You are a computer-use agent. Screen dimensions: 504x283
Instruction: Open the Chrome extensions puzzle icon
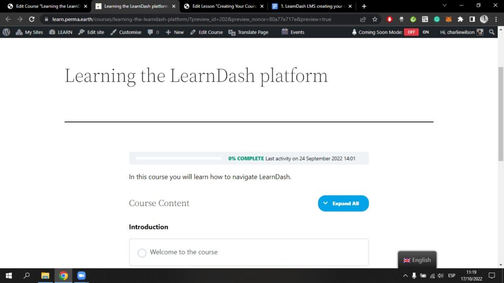pyautogui.click(x=460, y=19)
